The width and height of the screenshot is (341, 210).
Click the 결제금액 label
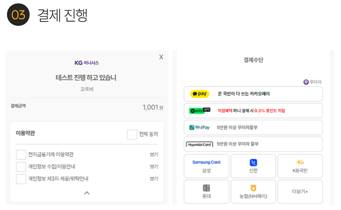[x=18, y=106]
